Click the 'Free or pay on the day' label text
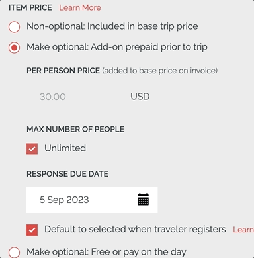 click(138, 252)
